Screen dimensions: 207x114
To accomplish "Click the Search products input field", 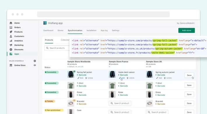I will coord(57,48).
